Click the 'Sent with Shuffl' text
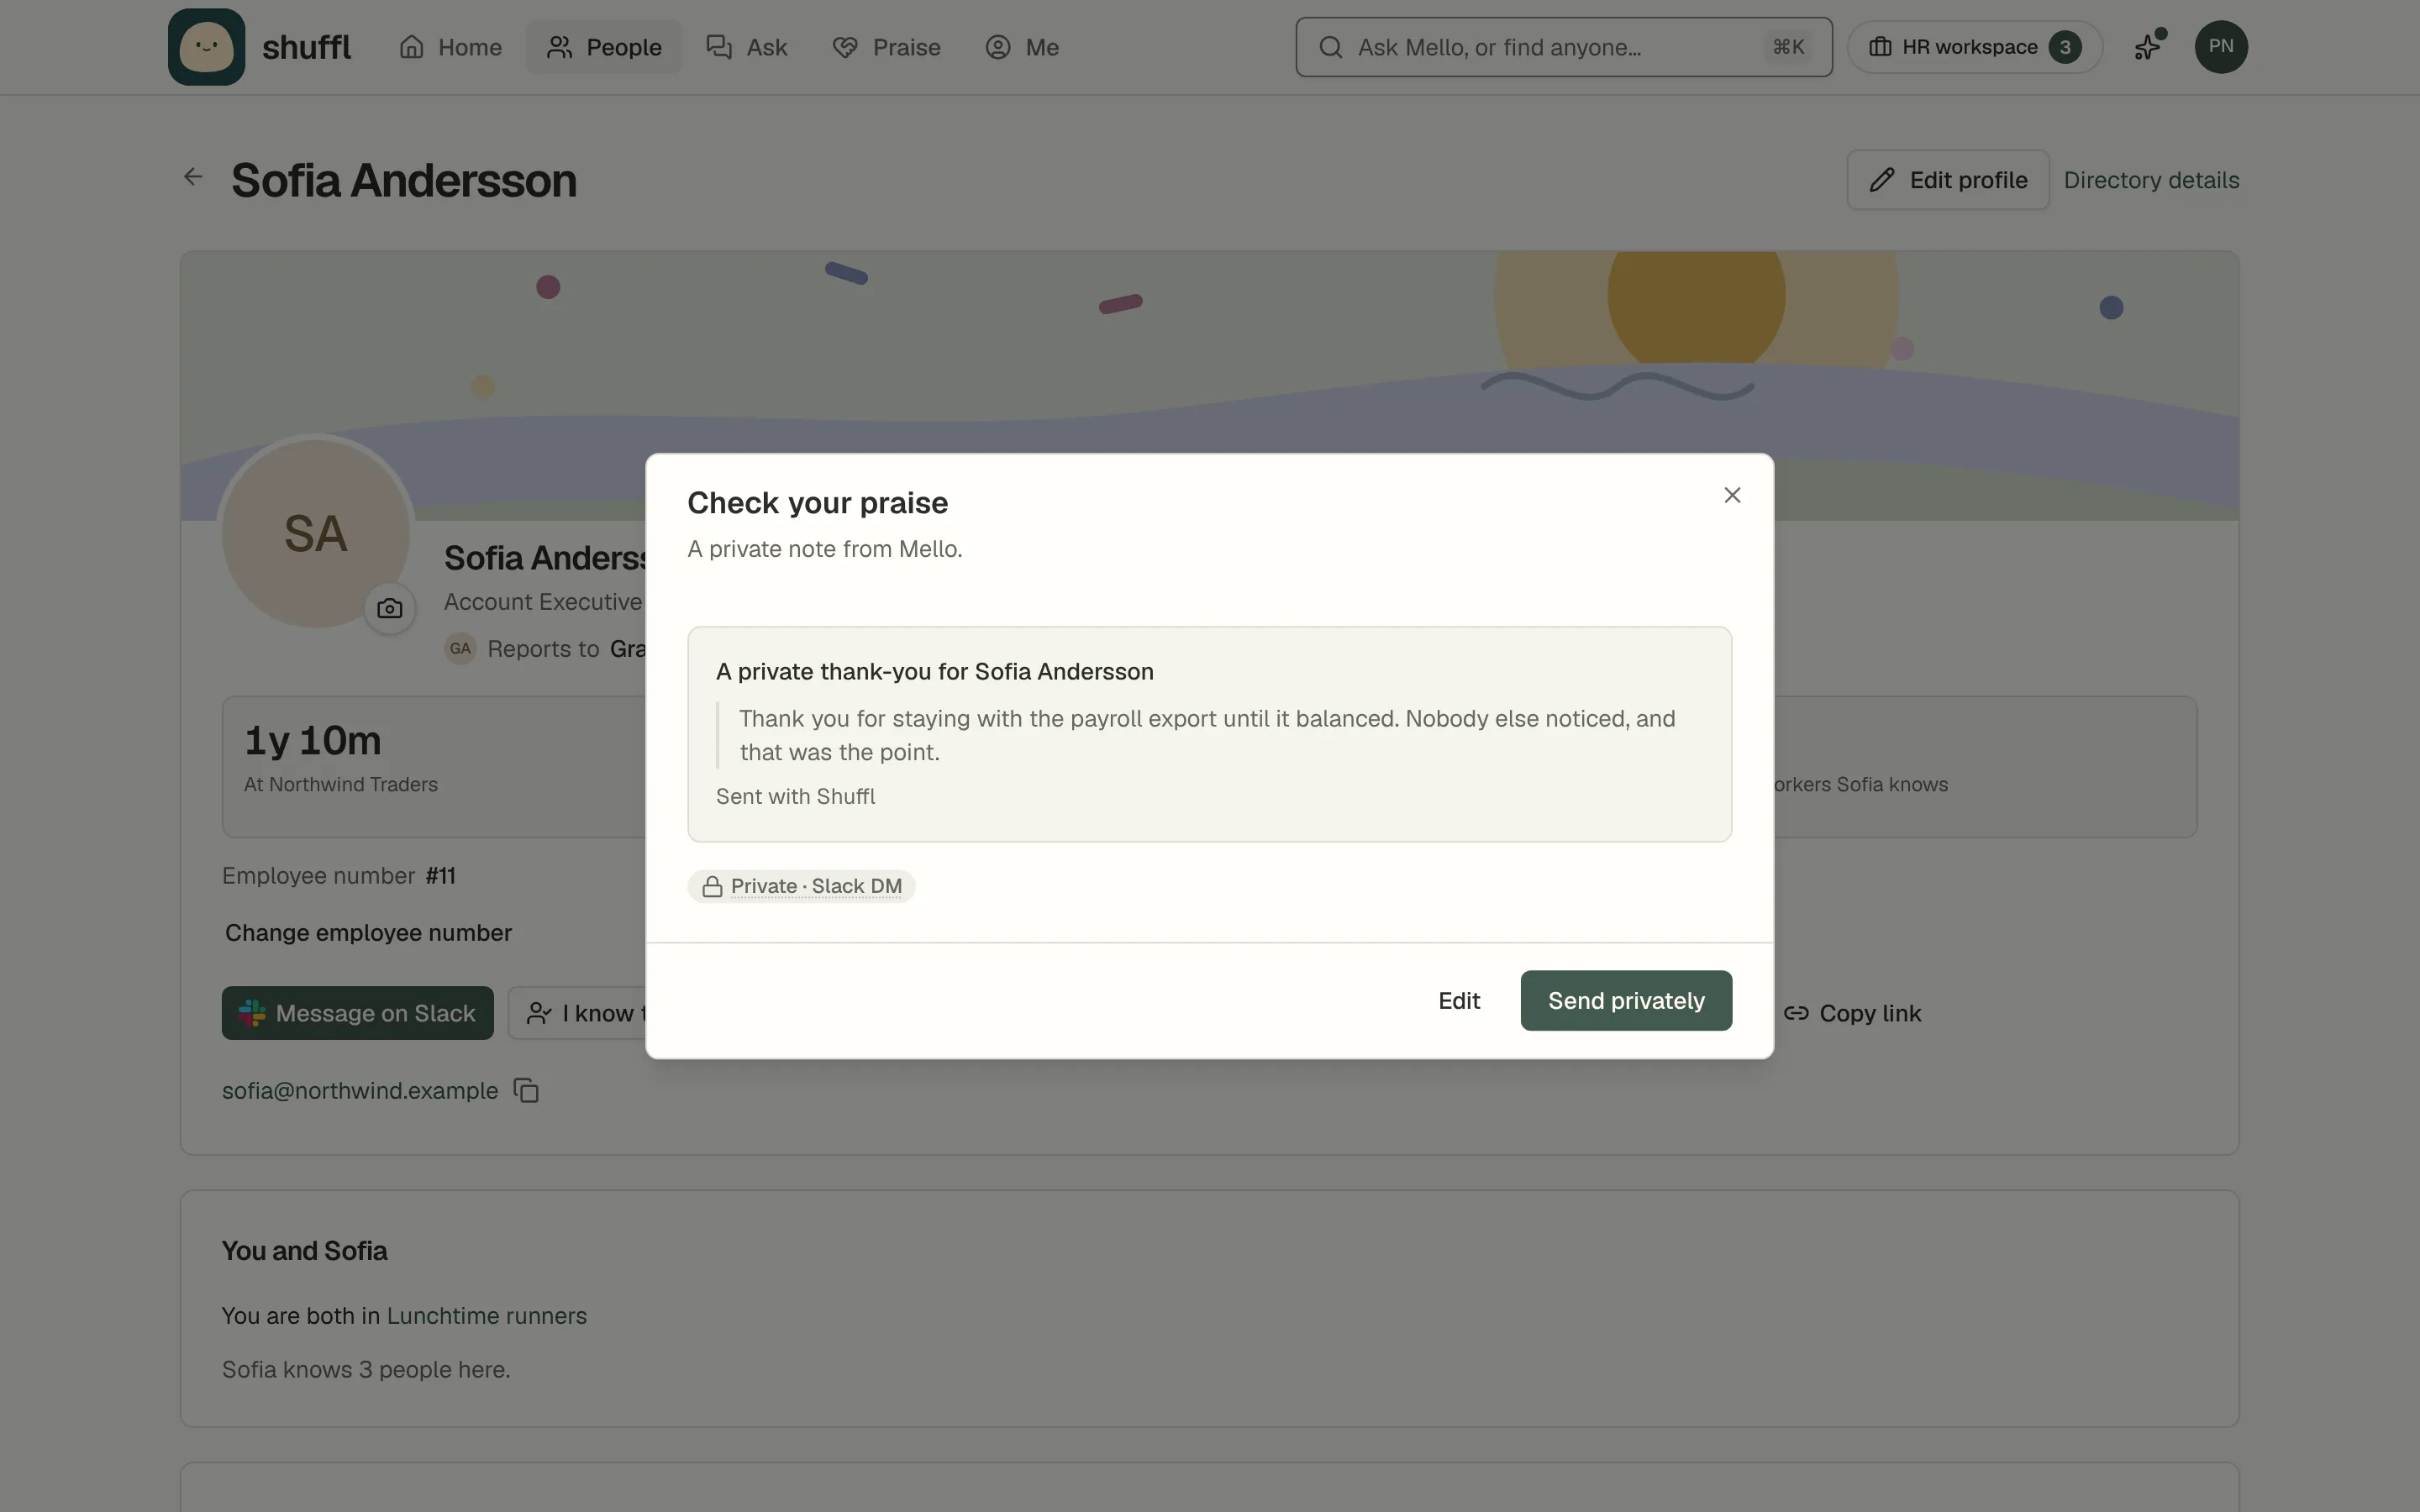 tap(795, 796)
